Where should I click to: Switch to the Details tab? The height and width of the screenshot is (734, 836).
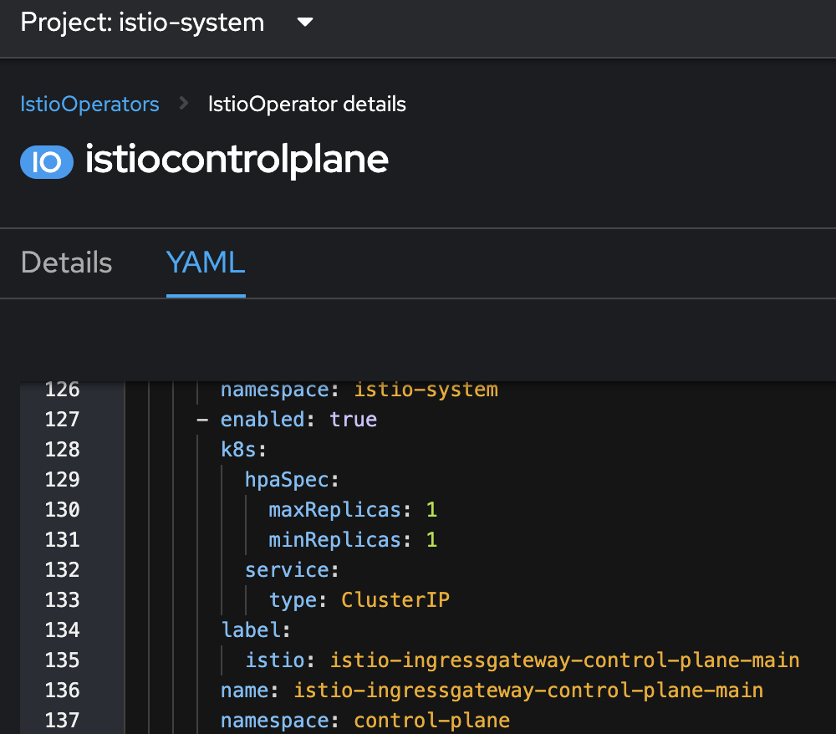click(67, 263)
